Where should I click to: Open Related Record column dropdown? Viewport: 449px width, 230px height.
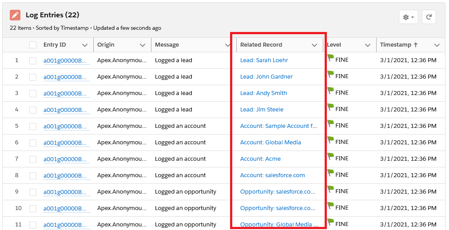314,45
